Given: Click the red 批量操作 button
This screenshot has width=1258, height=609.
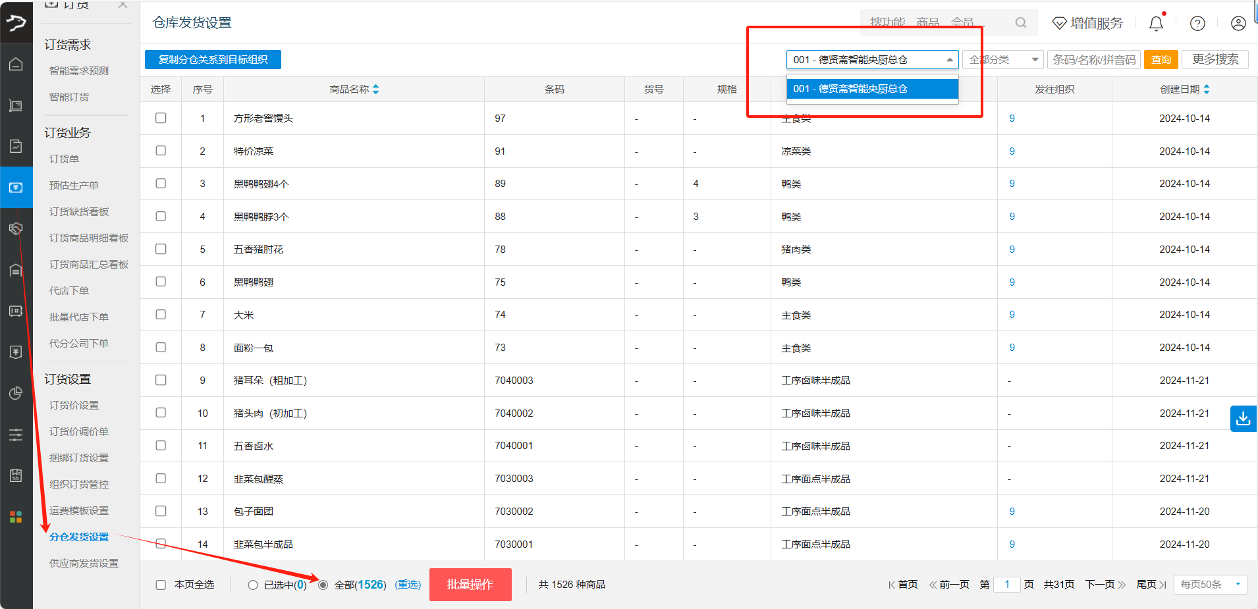Looking at the screenshot, I should click(x=470, y=585).
